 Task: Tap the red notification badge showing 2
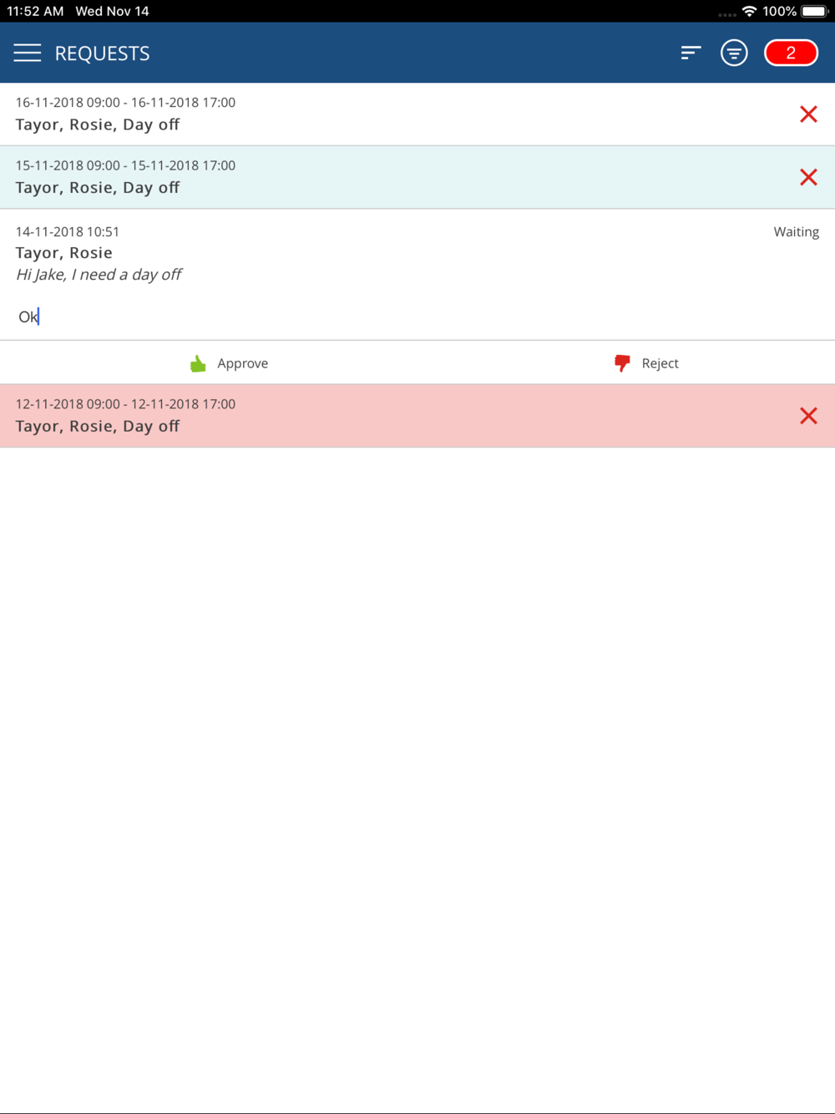tap(791, 53)
